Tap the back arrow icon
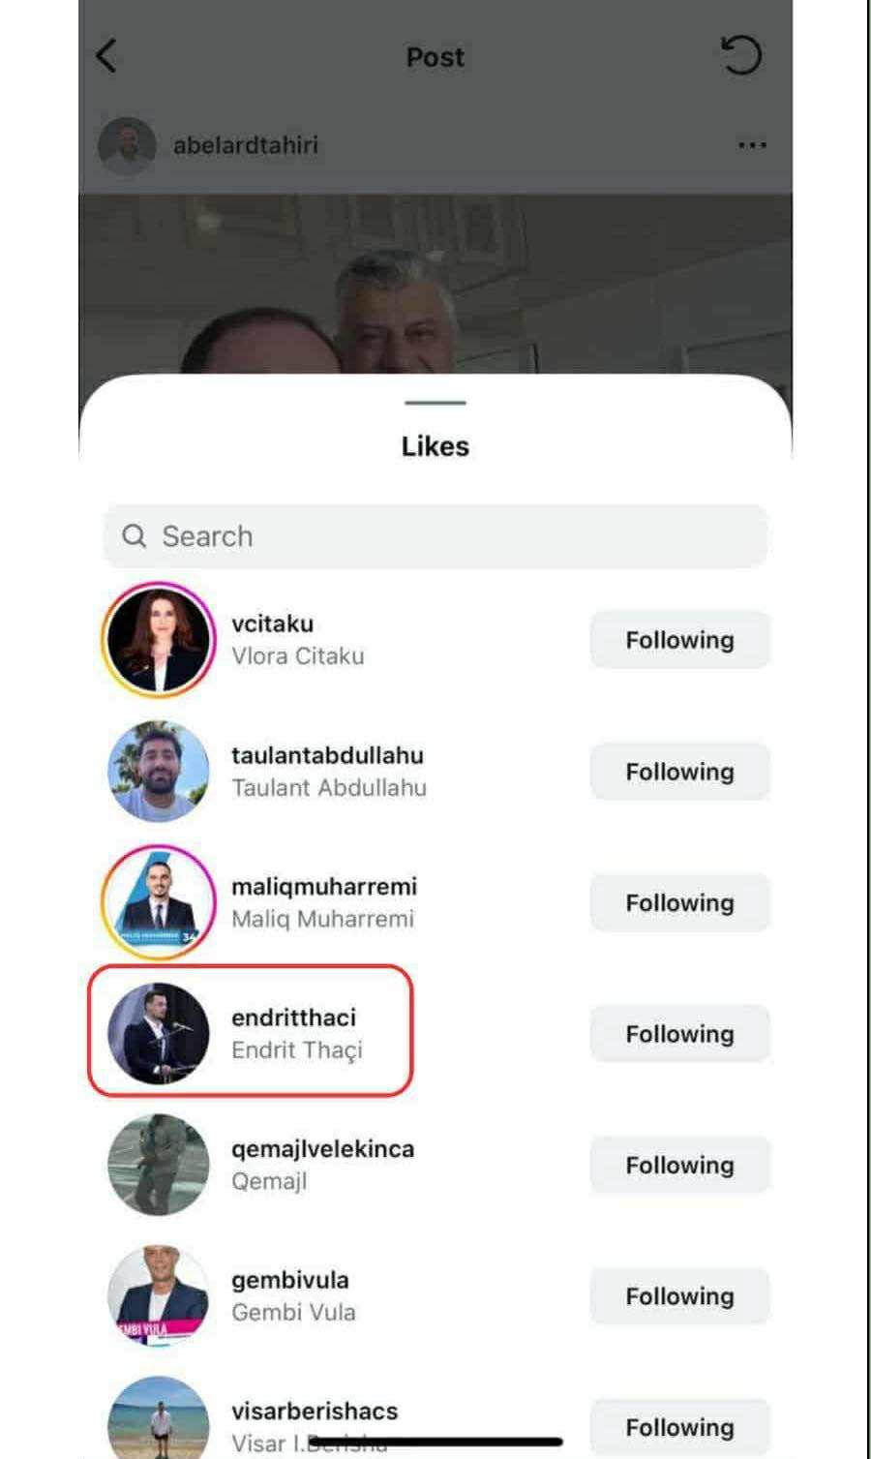 (x=107, y=56)
